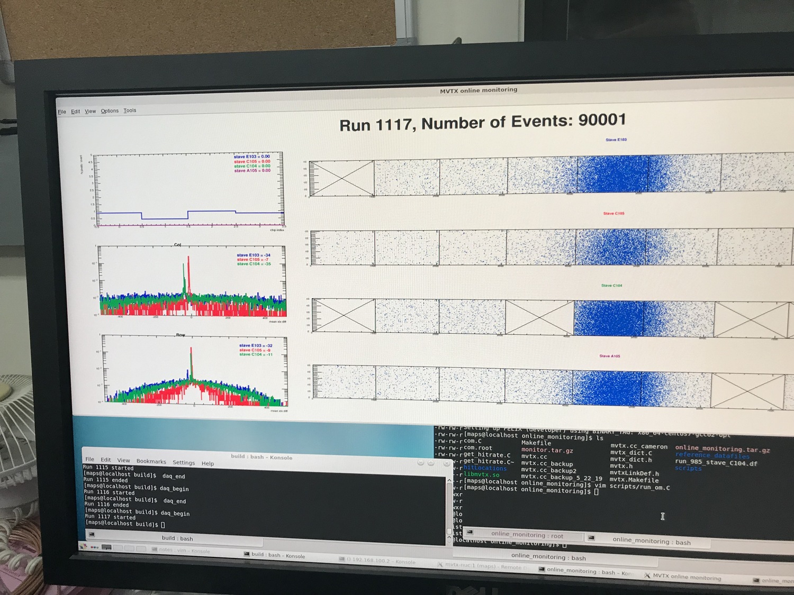Click the Konsole prompt input cursor
This screenshot has height=595, width=794.
point(163,525)
